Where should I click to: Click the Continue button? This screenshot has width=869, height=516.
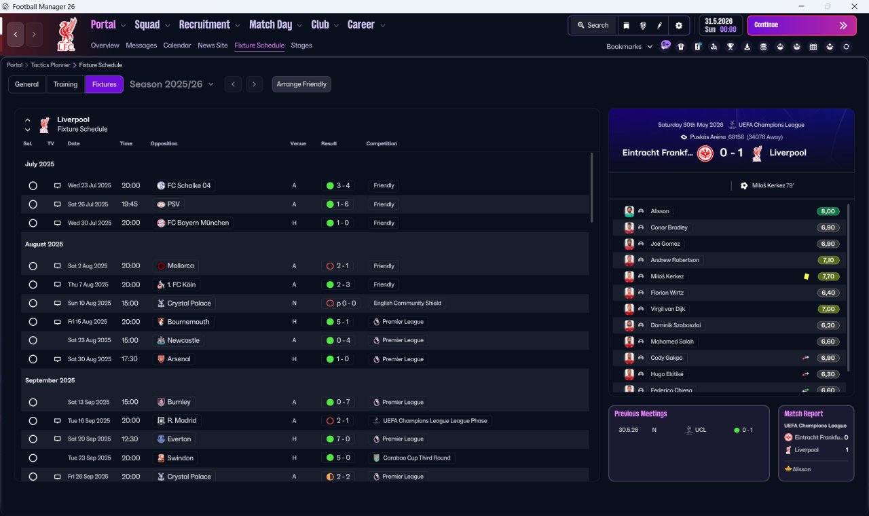(802, 25)
